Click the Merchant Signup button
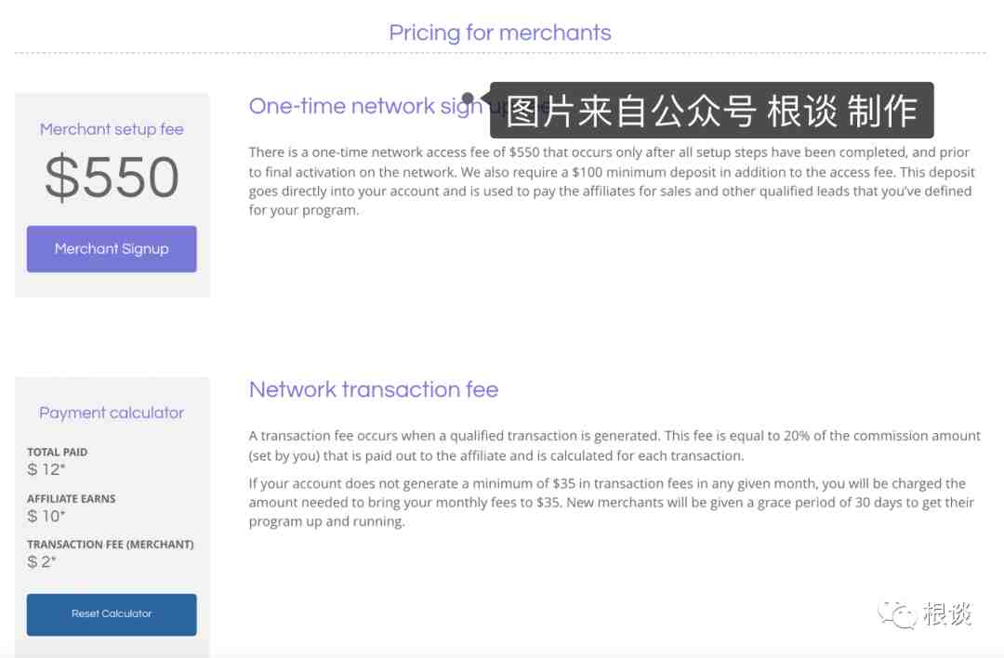This screenshot has height=658, width=1004. click(x=112, y=249)
